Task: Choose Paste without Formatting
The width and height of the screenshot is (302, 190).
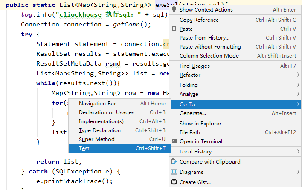Action: [x=210, y=47]
